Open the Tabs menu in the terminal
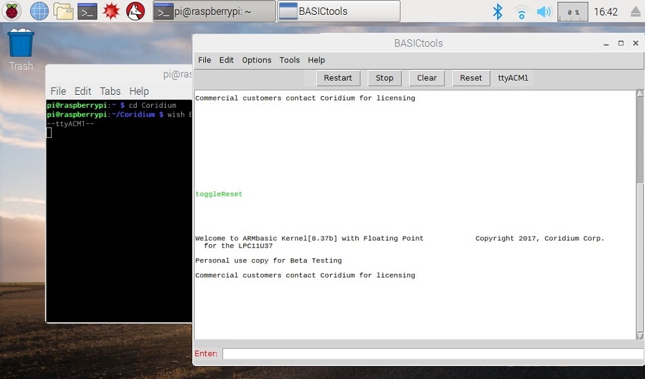The height and width of the screenshot is (379, 645). pyautogui.click(x=110, y=91)
